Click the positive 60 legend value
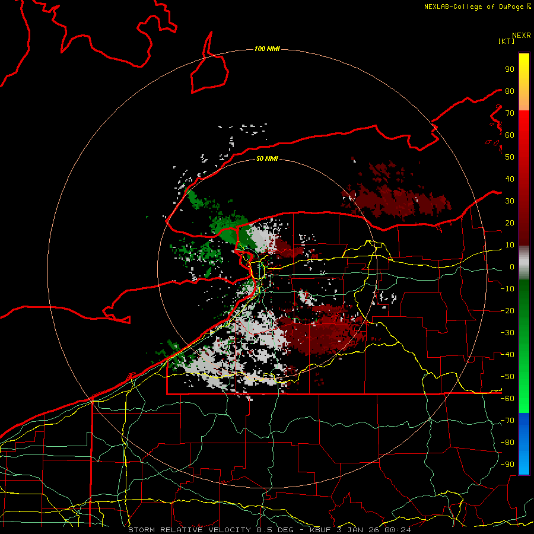 pos(510,135)
